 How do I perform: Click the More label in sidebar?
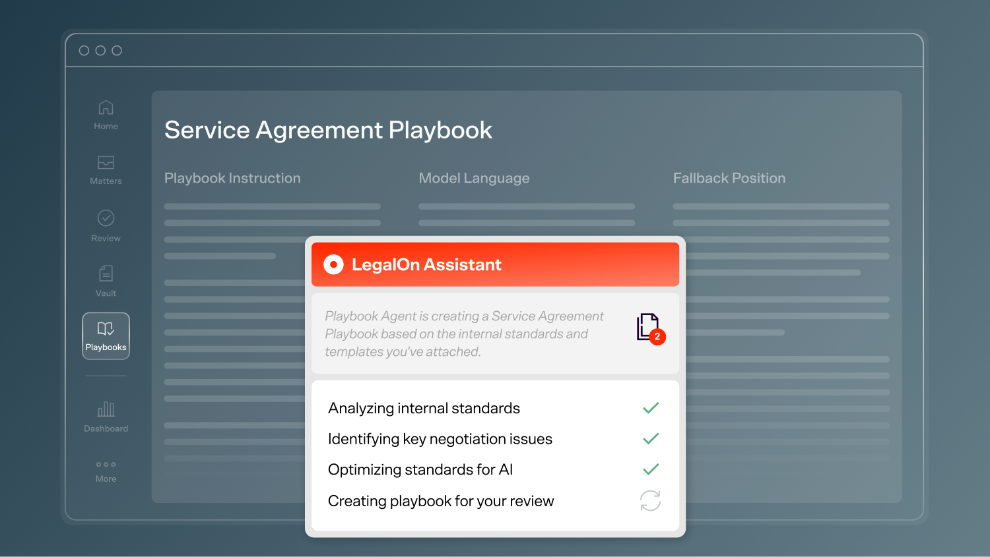point(106,479)
